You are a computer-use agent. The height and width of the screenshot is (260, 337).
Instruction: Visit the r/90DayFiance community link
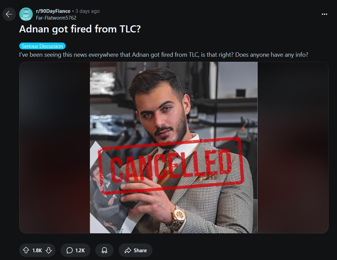53,11
